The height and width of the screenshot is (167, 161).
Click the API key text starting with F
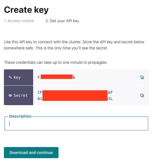(x=56, y=77)
